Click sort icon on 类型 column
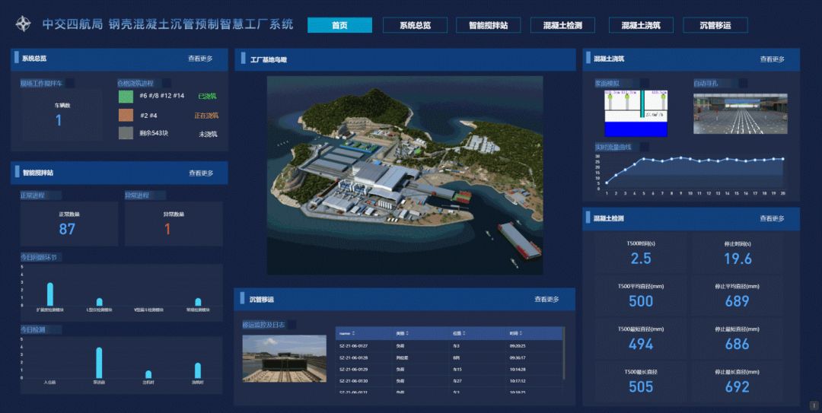 click(408, 333)
